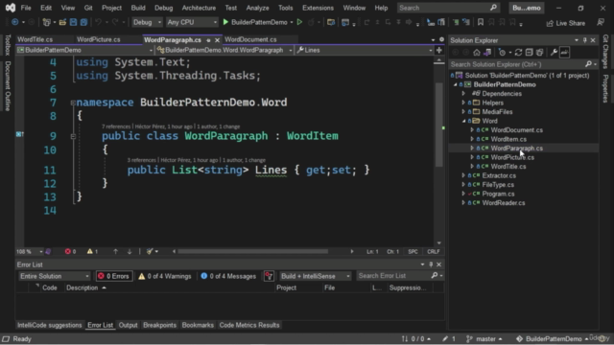Toggle Preview Selected Items in Solution Explorer
Screen dimensions: 614x345
click(564, 53)
